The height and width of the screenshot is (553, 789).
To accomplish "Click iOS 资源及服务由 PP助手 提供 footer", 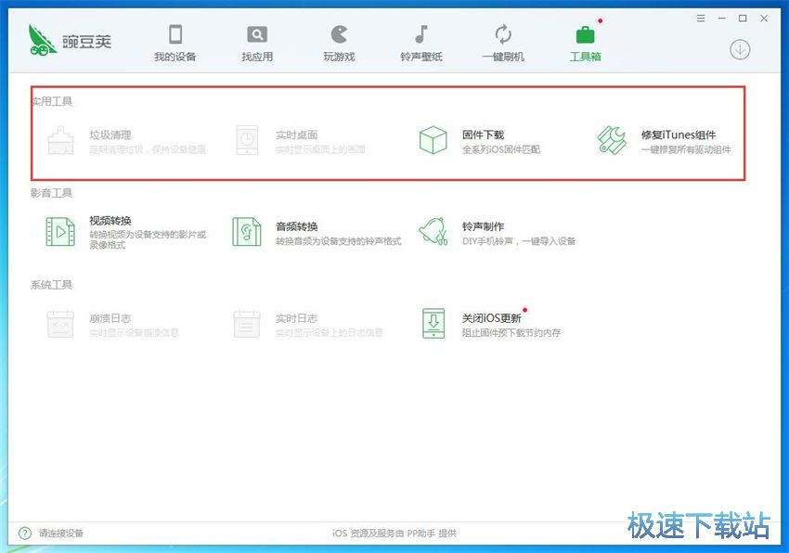I will (394, 533).
